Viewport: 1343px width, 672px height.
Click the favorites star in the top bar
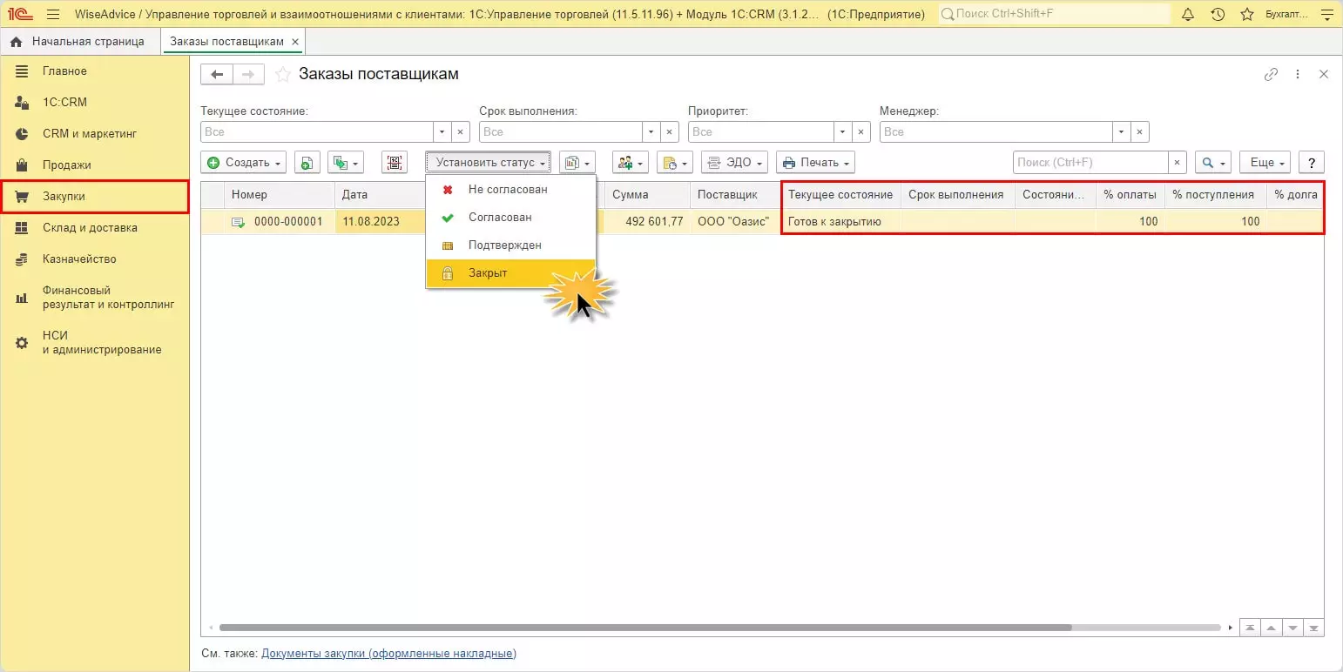pos(1247,15)
